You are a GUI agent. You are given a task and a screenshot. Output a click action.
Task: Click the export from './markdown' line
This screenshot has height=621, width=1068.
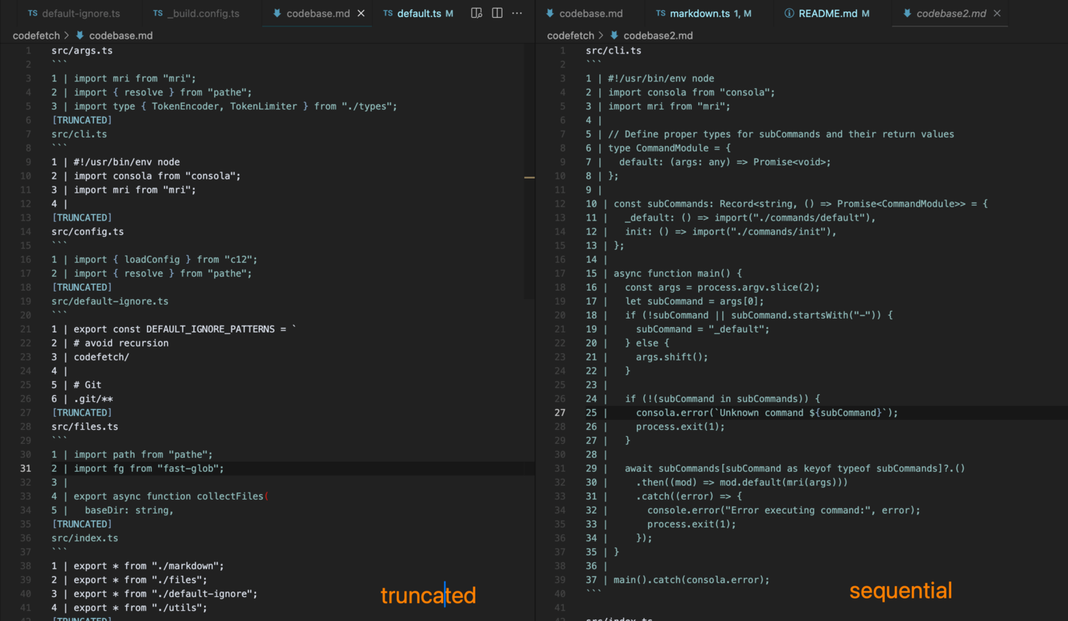138,565
